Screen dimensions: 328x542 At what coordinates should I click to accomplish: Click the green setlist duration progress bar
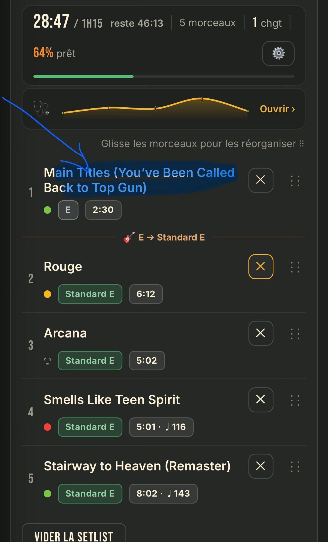pos(83,76)
